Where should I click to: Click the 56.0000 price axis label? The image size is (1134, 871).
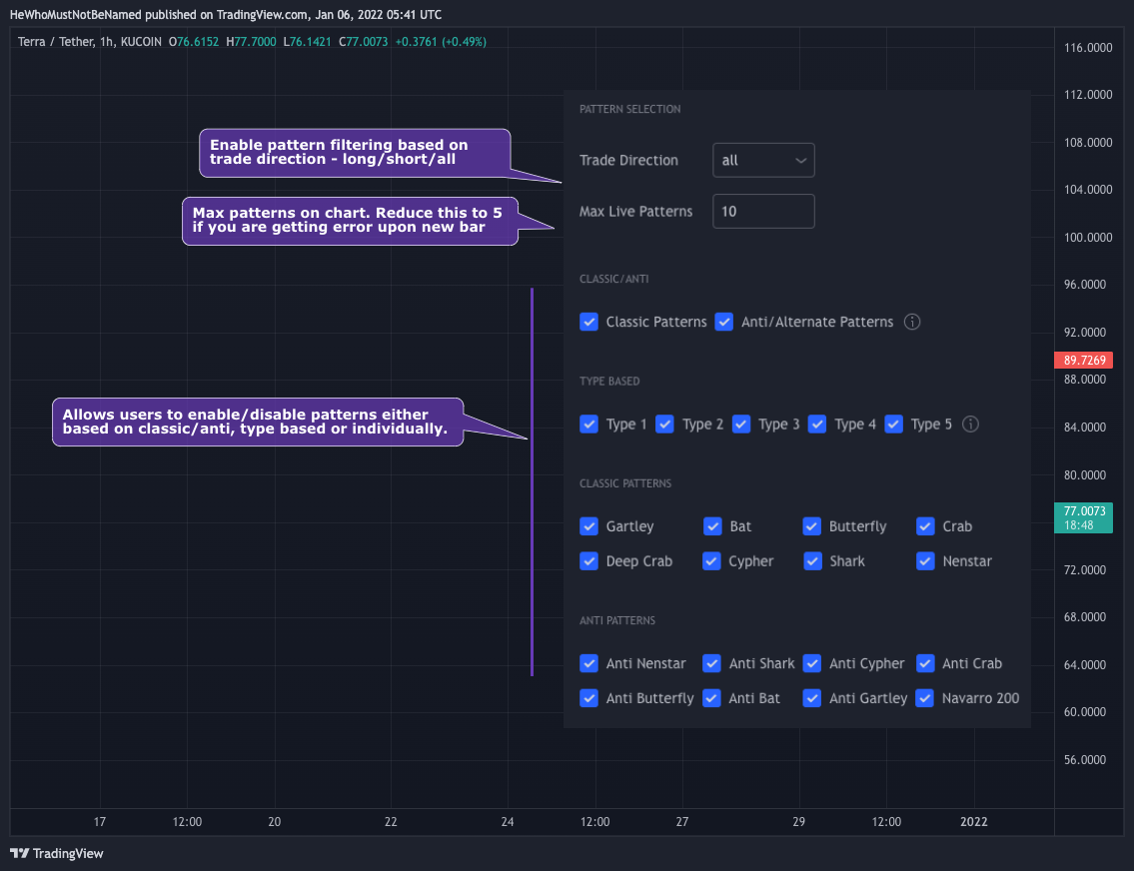[1085, 760]
